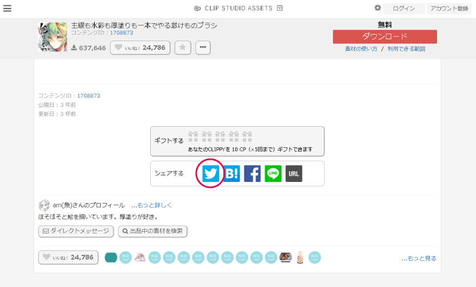Send ダイレクトメッセージ to author

coord(76,231)
